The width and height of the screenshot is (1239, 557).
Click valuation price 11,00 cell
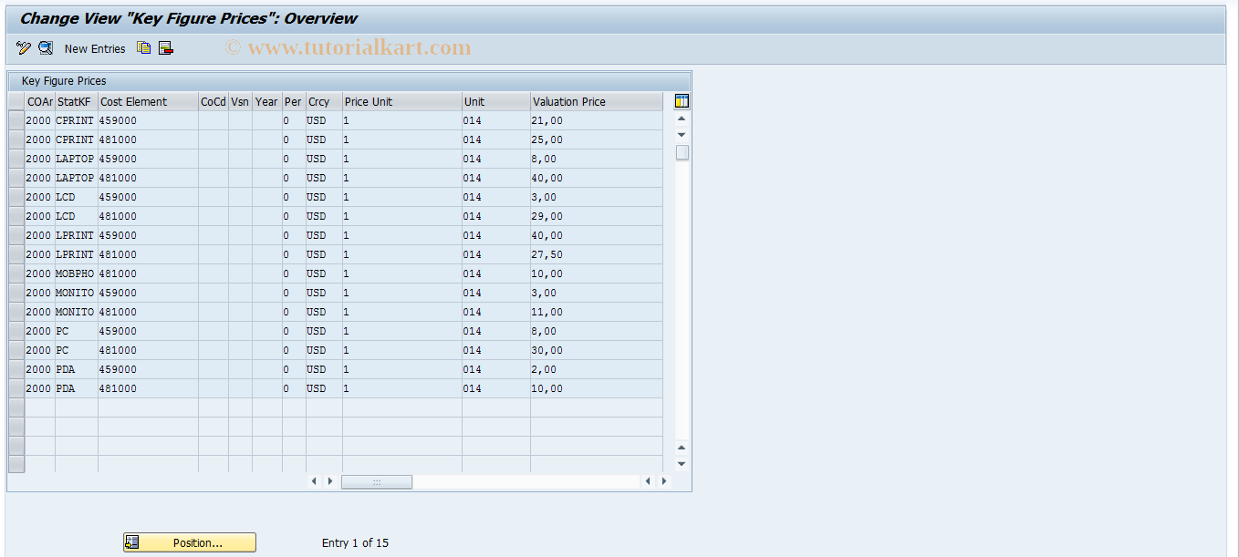tap(597, 312)
